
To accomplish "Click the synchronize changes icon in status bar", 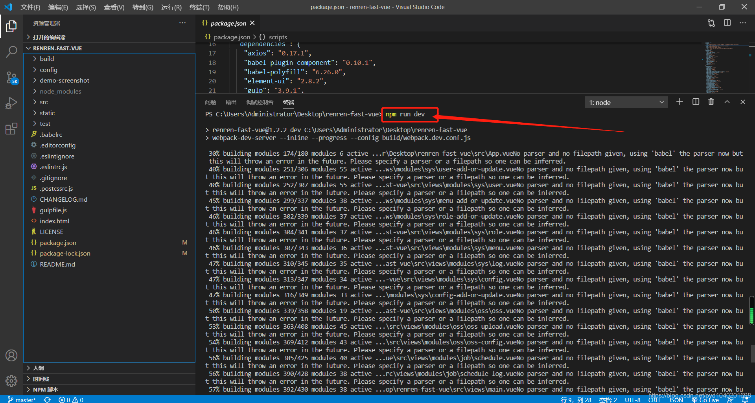I will pyautogui.click(x=47, y=399).
